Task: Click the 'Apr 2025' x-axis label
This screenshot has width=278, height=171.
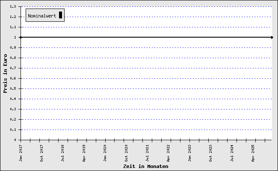Action: [x=253, y=153]
